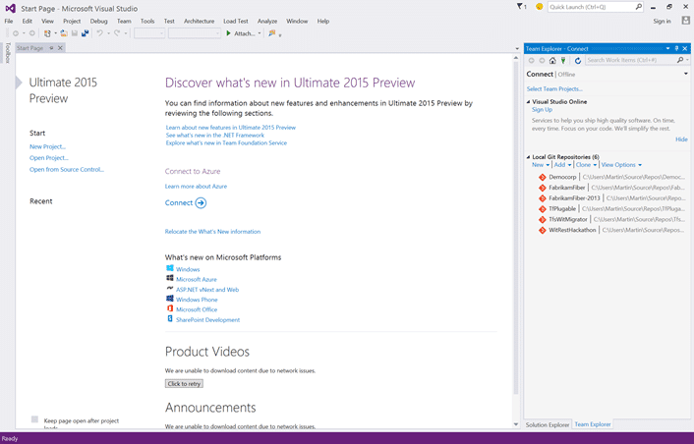
Task: Click Sign in at the top right
Action: coord(662,22)
